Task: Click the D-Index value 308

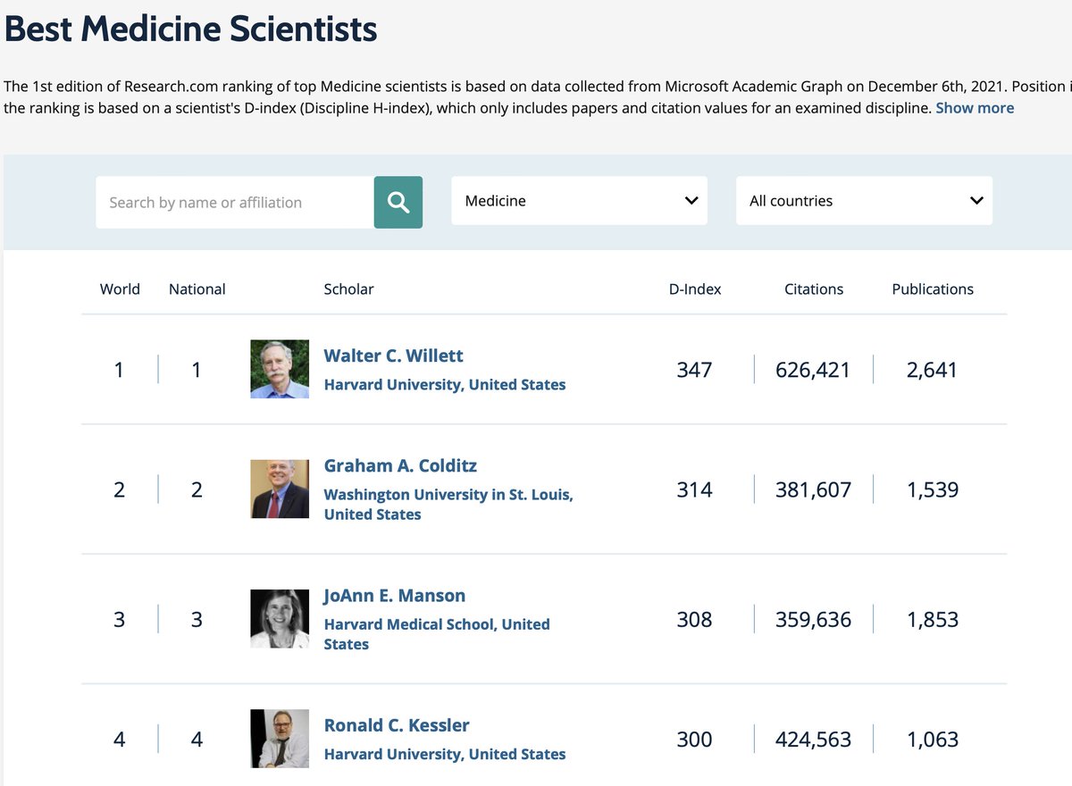Action: click(x=694, y=620)
